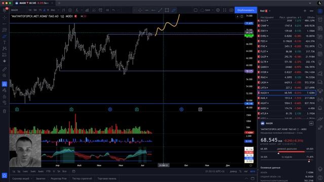The image size is (324, 182).
Task: Open the patterns tool in left sidebar
Action: coord(5,49)
